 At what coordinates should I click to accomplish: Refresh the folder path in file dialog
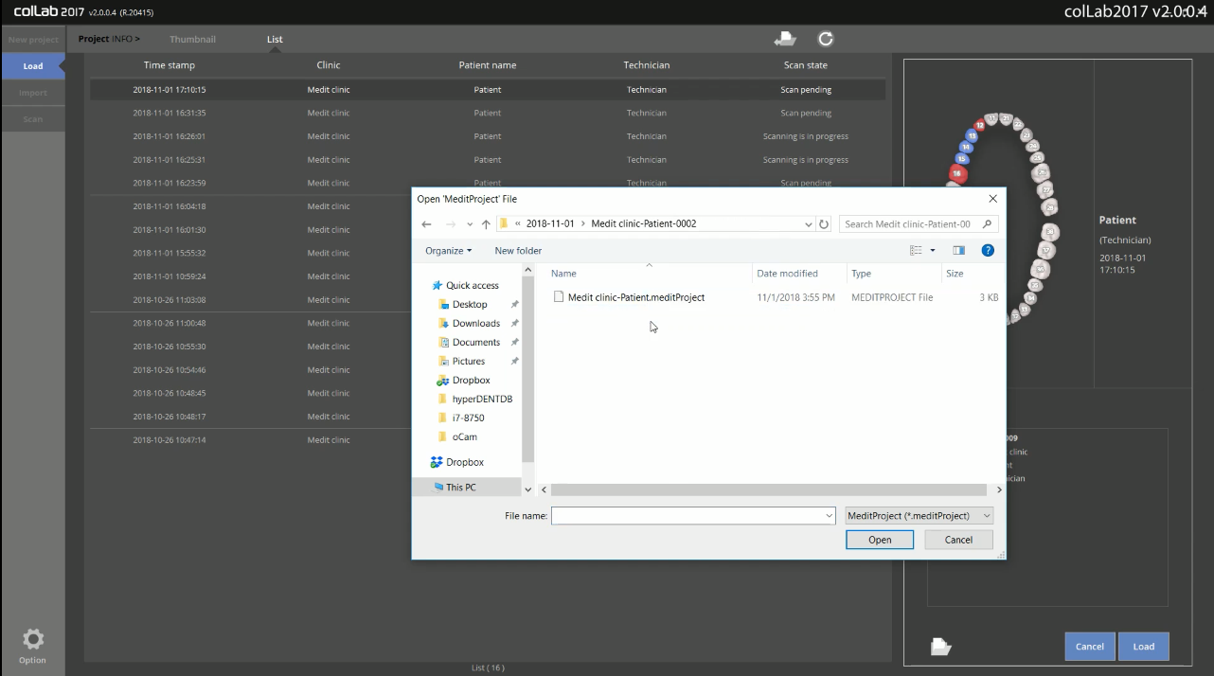[x=824, y=224]
